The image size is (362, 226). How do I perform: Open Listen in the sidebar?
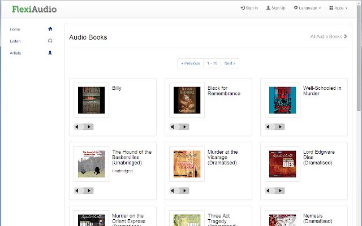(x=15, y=41)
